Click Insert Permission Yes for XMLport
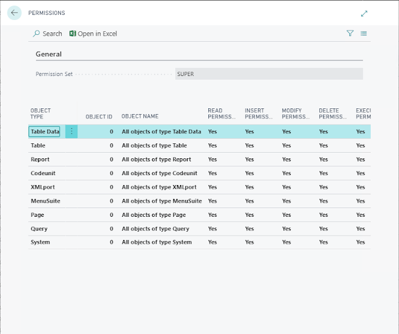Image resolution: width=399 pixels, height=334 pixels. 249,187
